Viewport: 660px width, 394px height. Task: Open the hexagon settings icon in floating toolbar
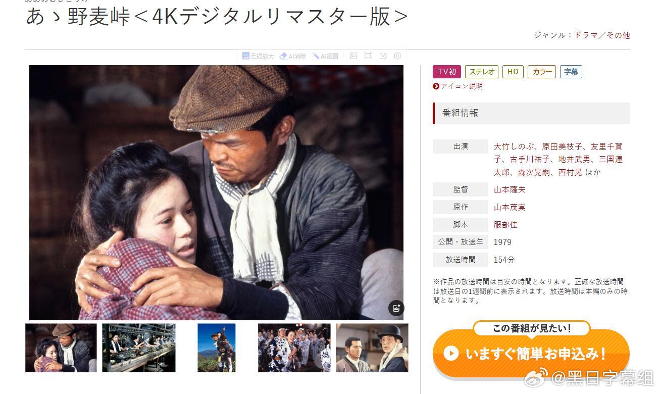point(397,56)
